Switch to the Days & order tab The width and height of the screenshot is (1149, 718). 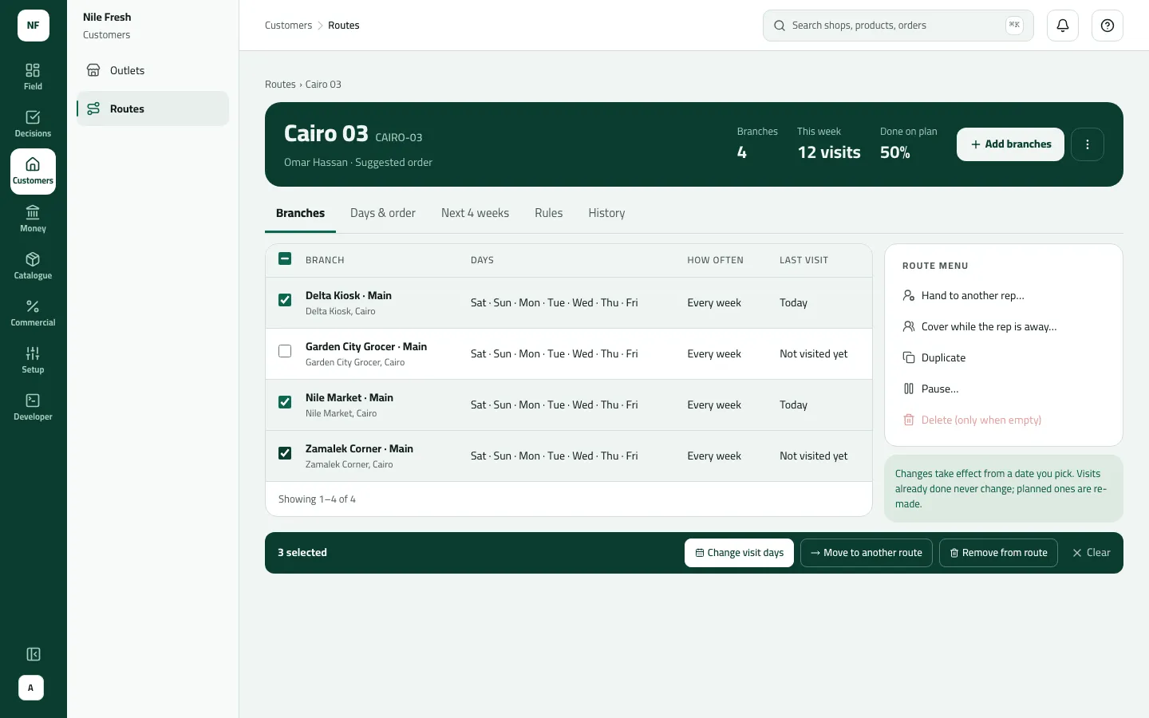pyautogui.click(x=383, y=213)
